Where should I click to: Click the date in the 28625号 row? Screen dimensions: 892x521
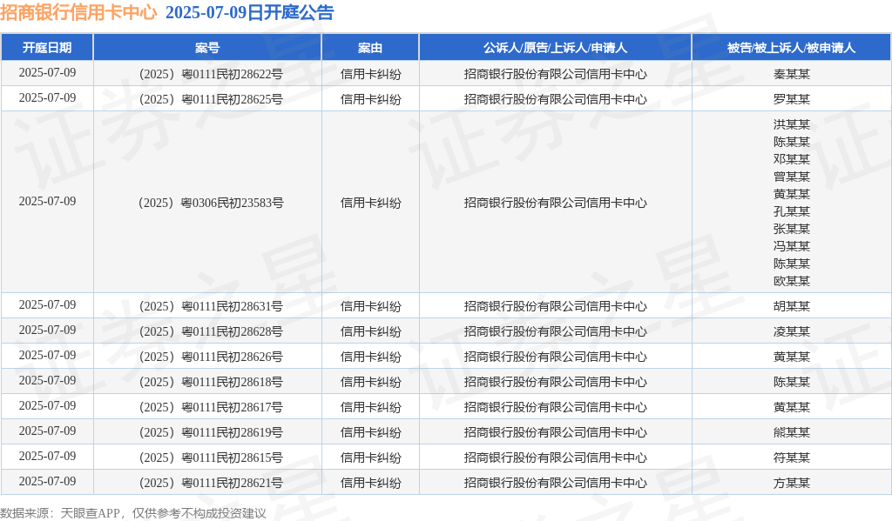coord(47,97)
